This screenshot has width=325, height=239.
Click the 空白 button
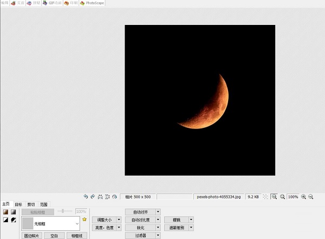pos(54,236)
